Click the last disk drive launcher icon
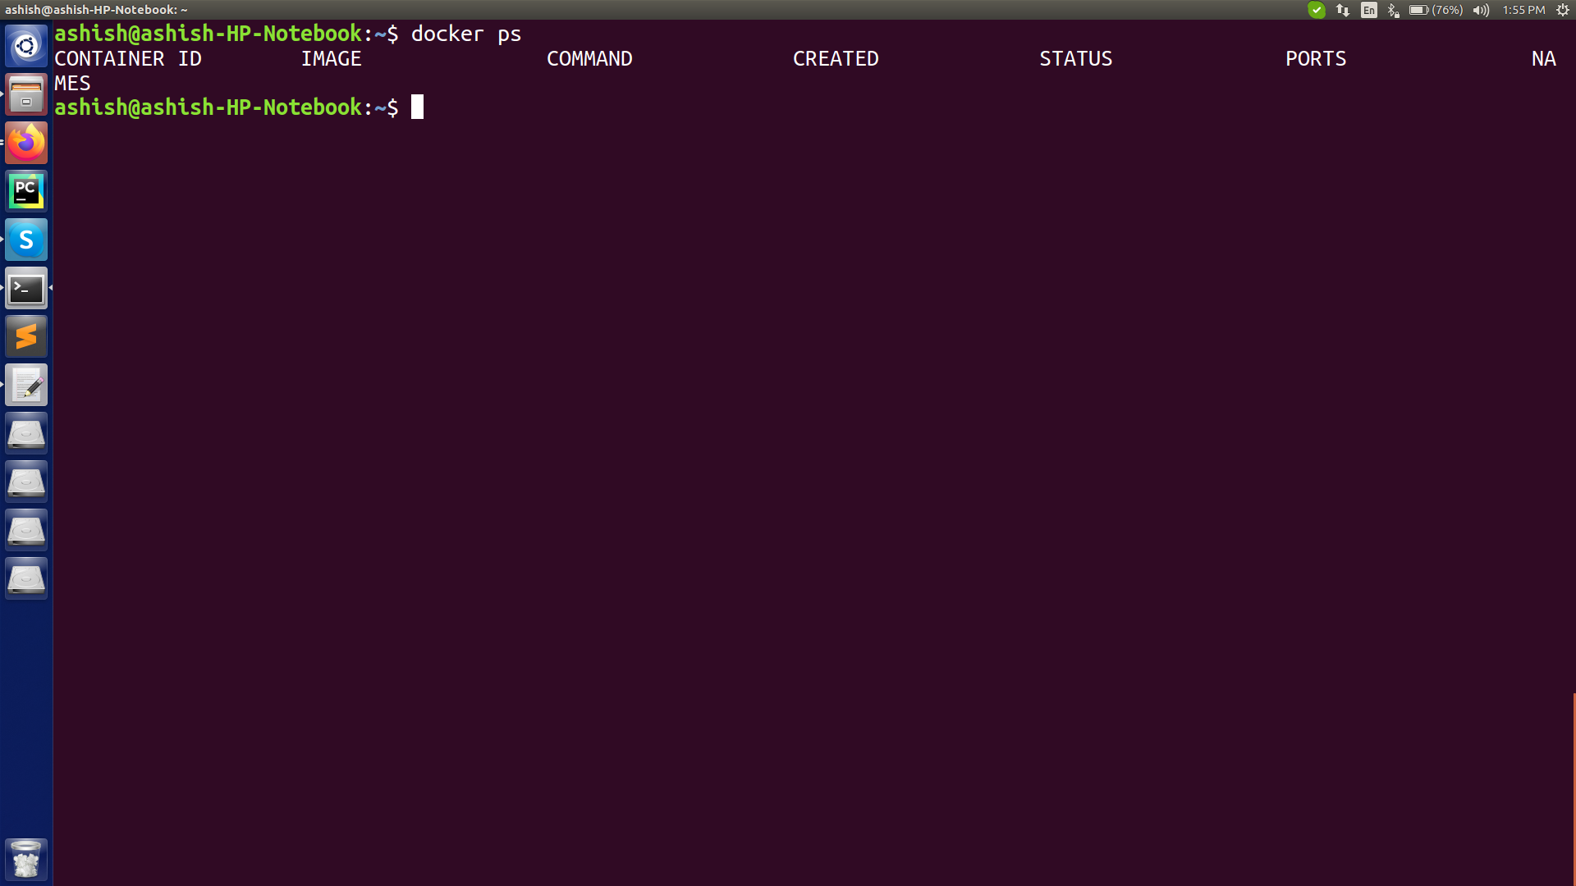The height and width of the screenshot is (886, 1576). coord(26,578)
